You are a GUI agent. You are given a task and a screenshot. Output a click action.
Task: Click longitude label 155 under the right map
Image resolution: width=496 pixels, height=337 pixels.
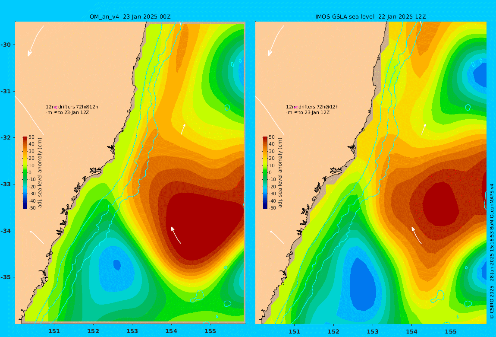[x=451, y=331]
